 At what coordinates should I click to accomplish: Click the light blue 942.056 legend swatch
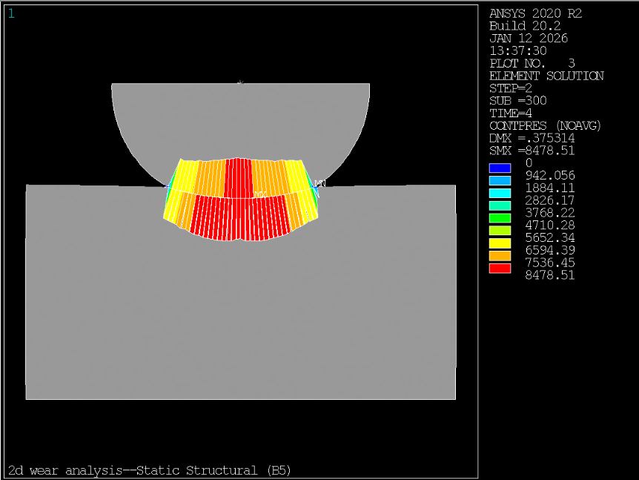500,181
